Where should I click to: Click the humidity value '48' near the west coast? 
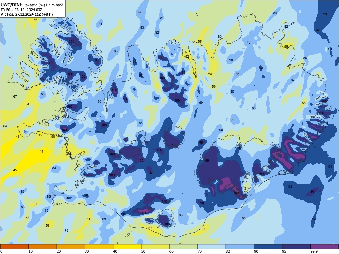click(x=18, y=137)
